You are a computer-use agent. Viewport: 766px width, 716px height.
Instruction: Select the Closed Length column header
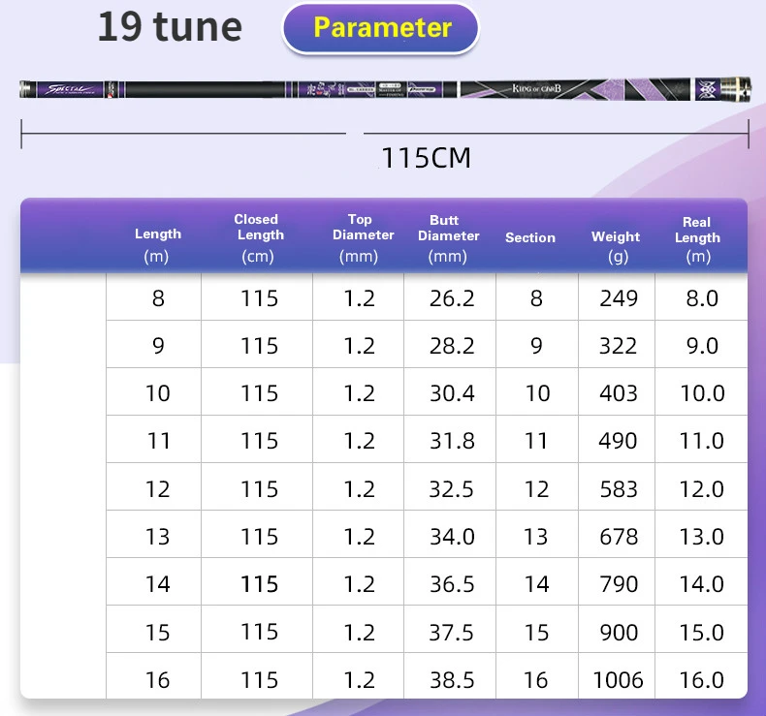pyautogui.click(x=258, y=237)
